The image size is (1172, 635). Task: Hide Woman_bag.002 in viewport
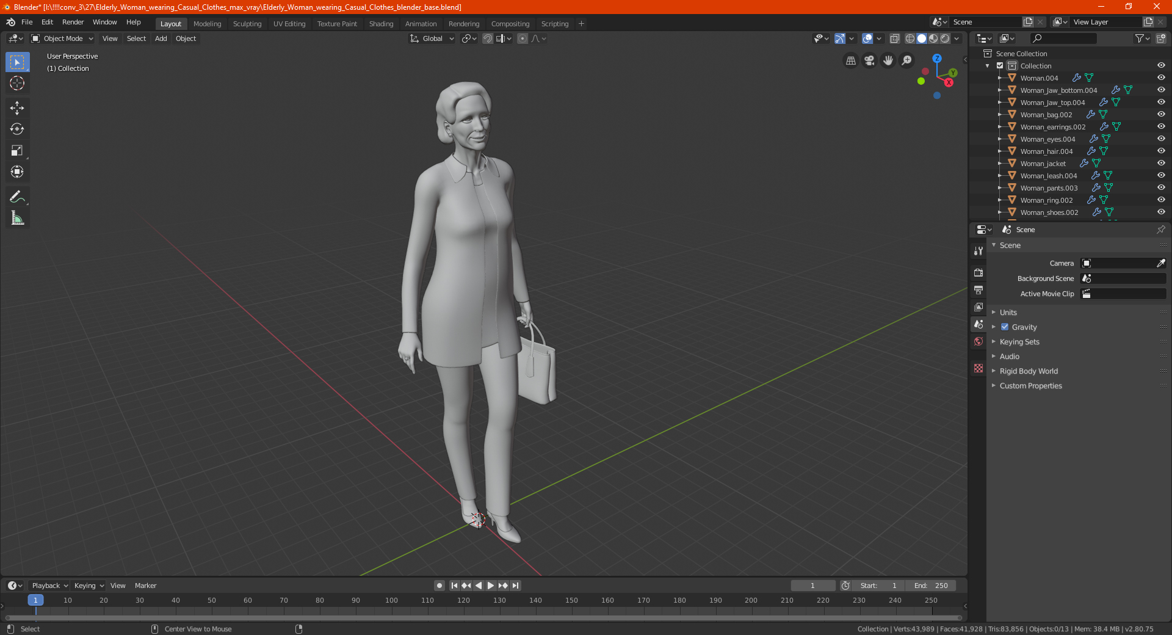(x=1161, y=114)
